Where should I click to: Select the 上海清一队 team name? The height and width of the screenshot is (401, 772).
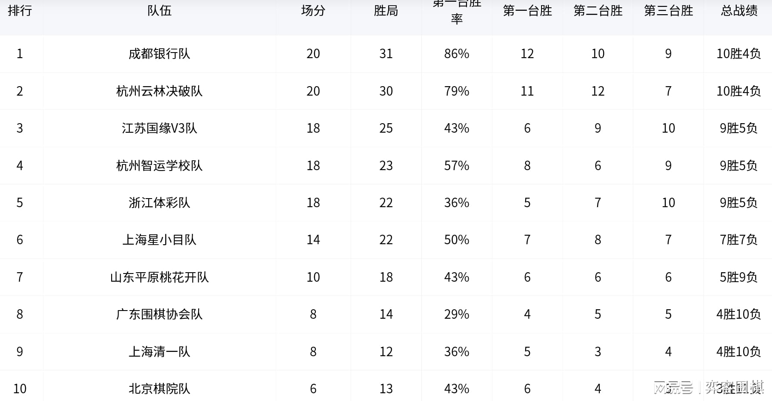tap(159, 352)
